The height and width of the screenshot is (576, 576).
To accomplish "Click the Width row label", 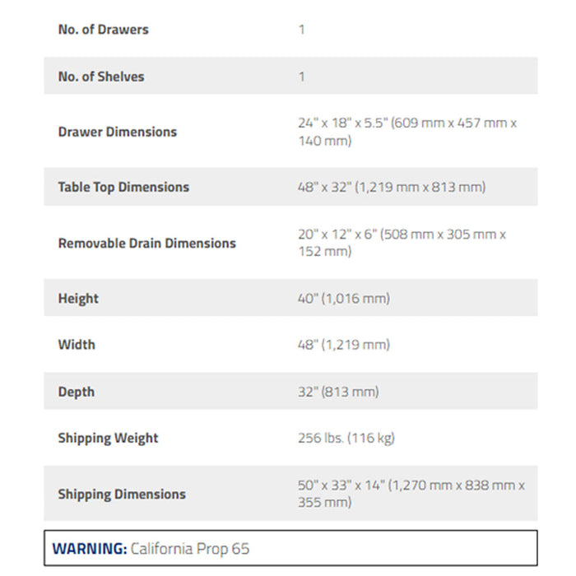I will click(77, 345).
